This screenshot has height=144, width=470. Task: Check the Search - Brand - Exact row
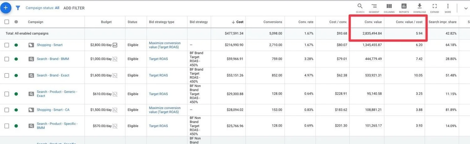[x=7, y=75]
